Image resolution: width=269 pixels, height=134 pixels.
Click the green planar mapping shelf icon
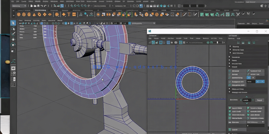[202, 15]
